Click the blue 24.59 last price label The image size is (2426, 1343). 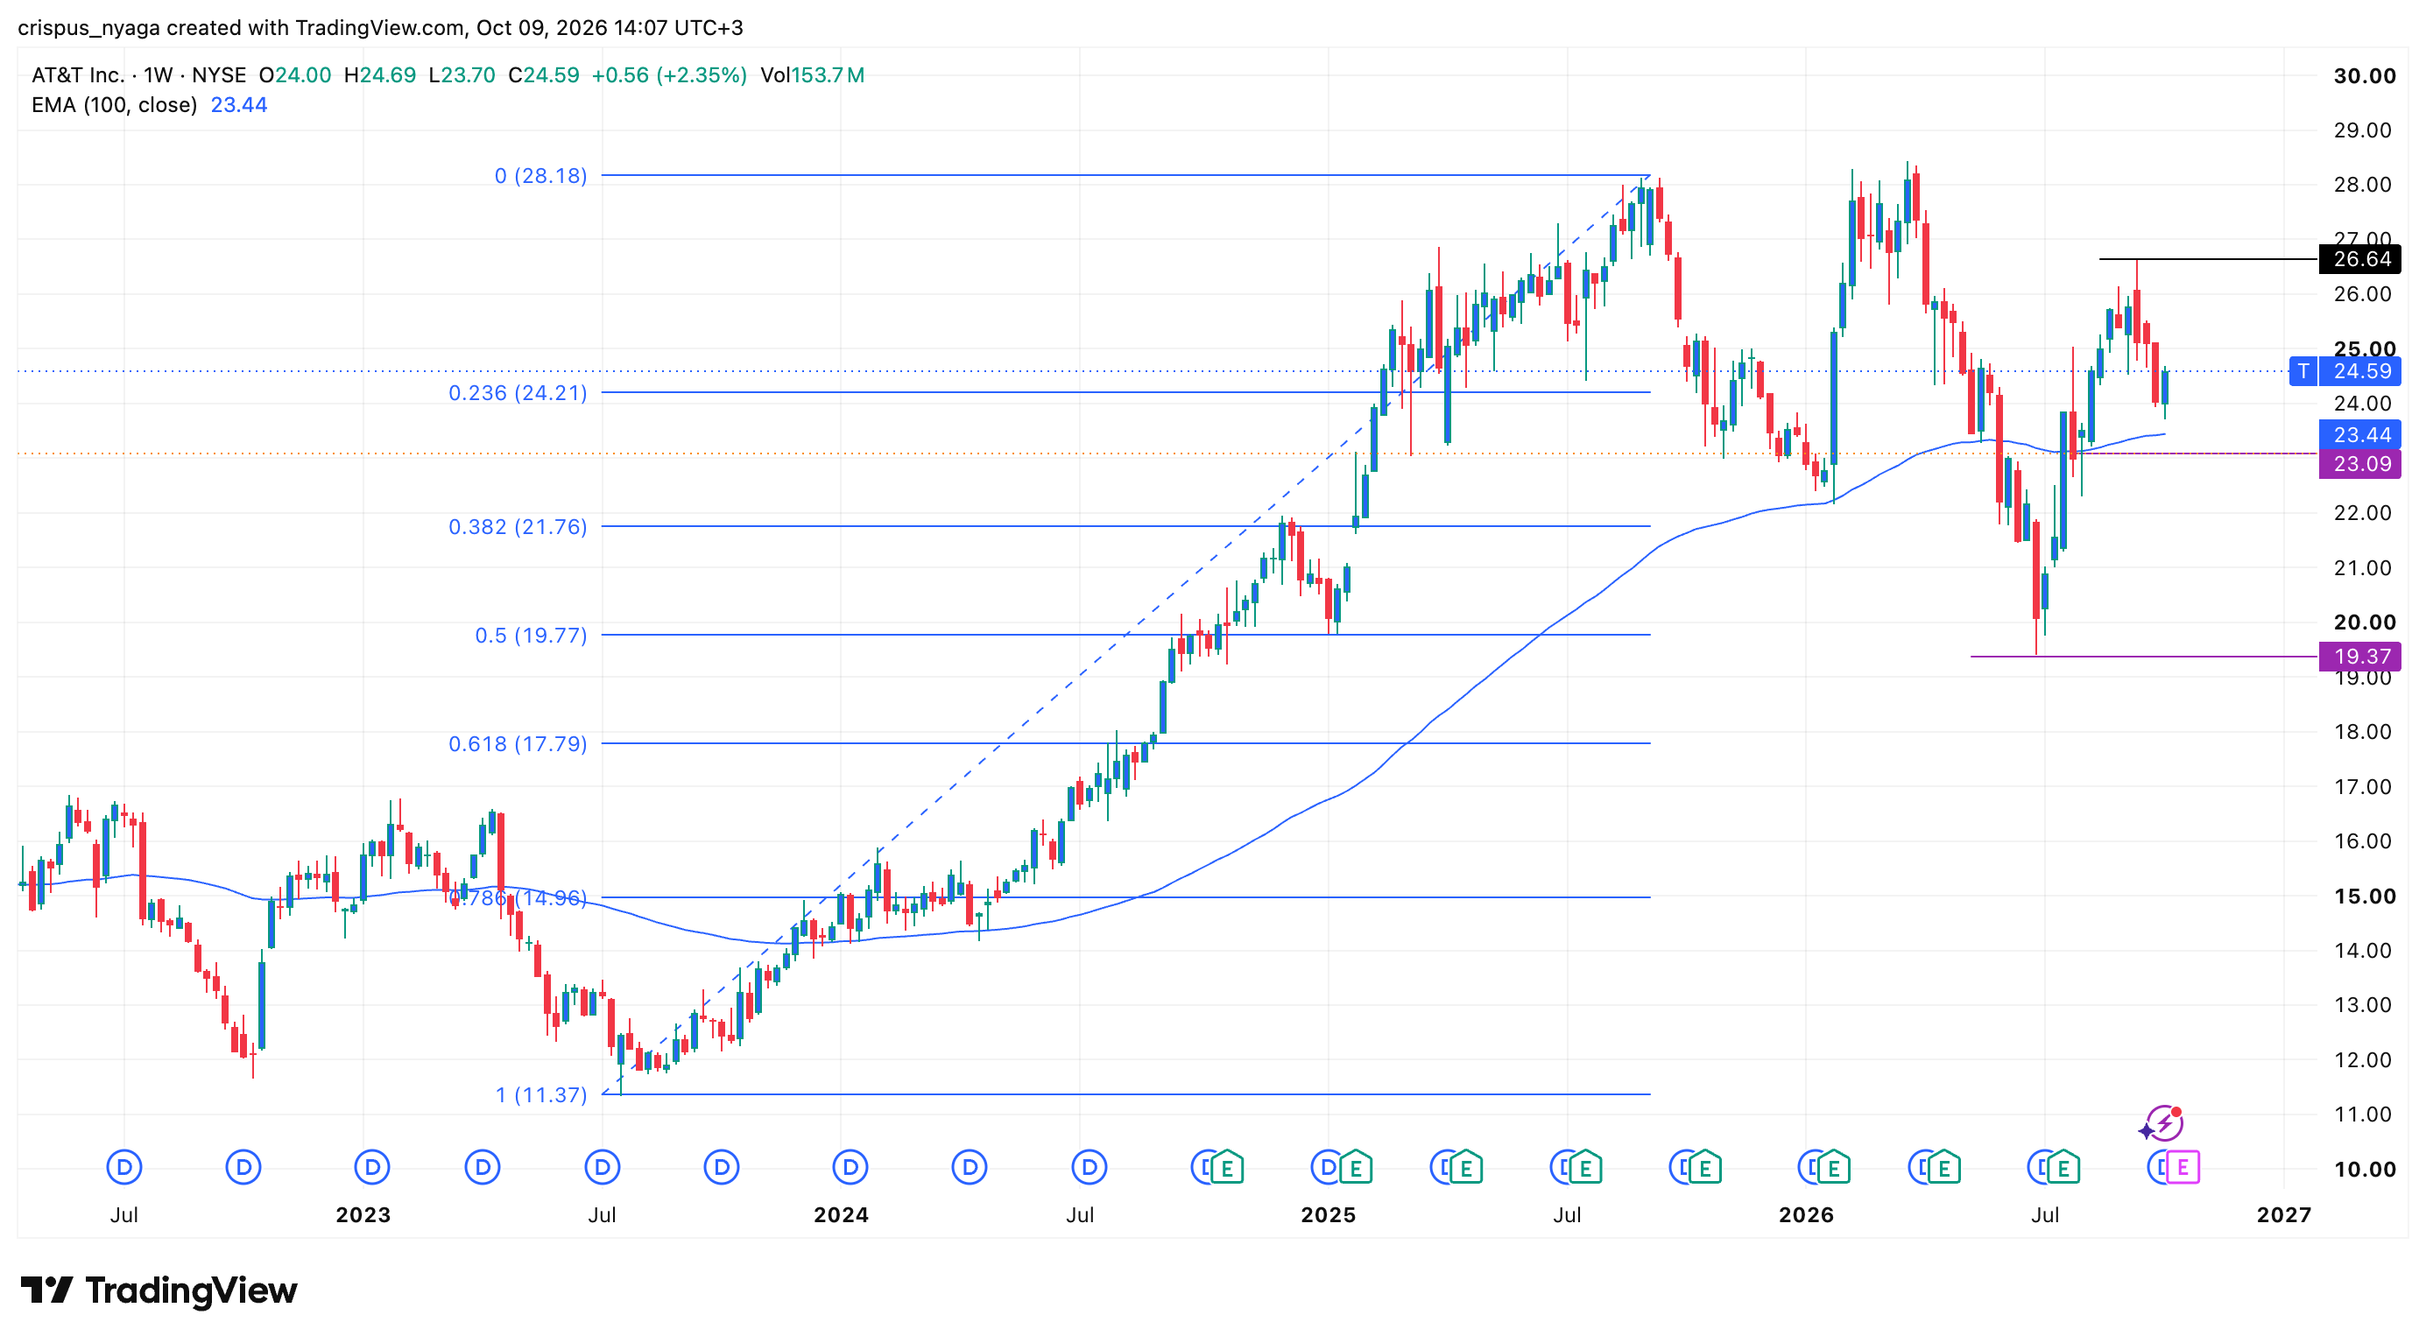click(x=2360, y=372)
